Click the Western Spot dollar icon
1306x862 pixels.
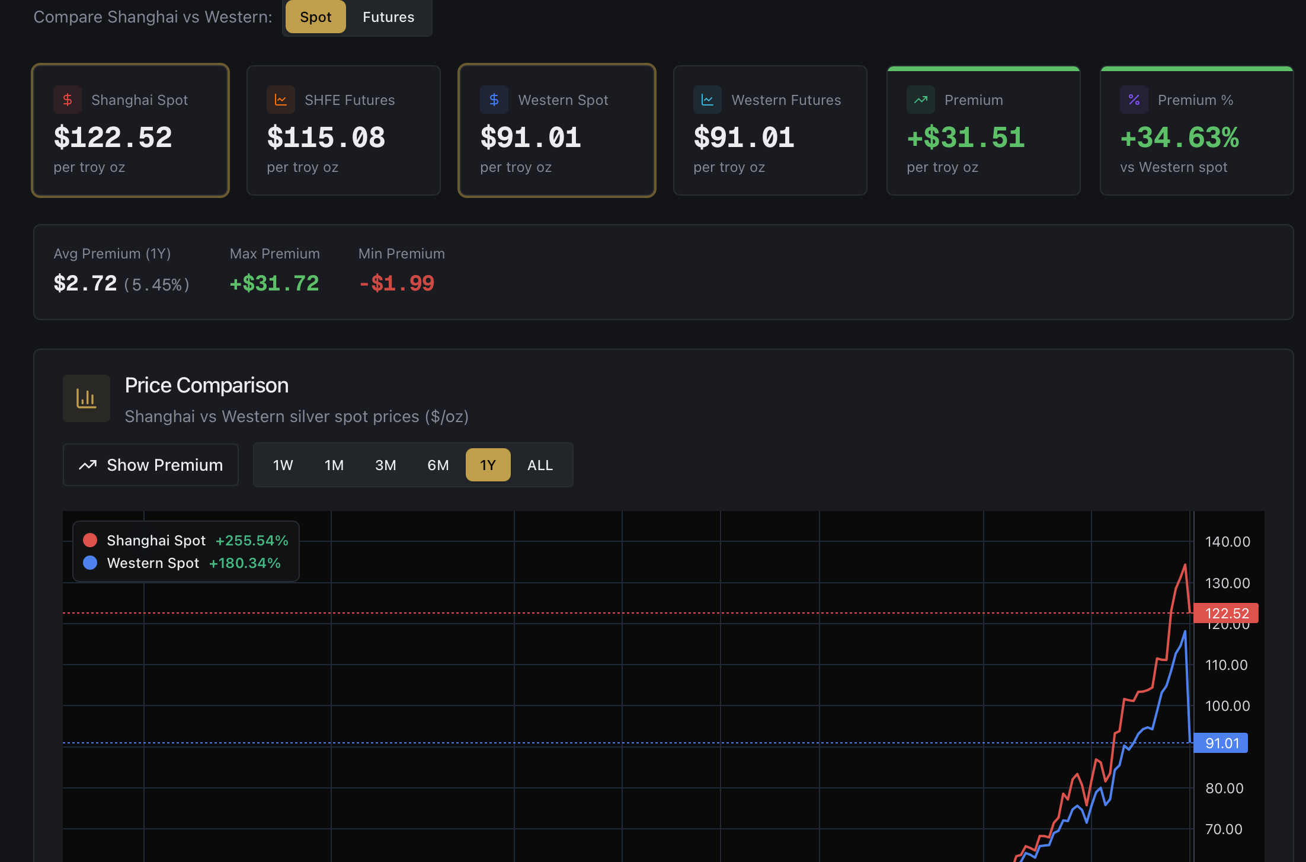pyautogui.click(x=494, y=100)
